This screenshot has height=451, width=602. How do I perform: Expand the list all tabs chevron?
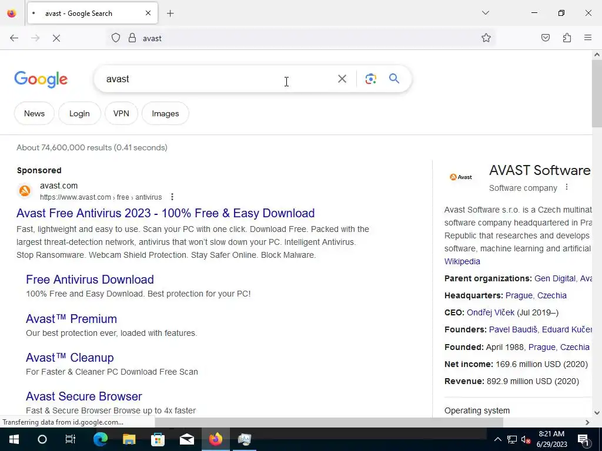pyautogui.click(x=486, y=13)
